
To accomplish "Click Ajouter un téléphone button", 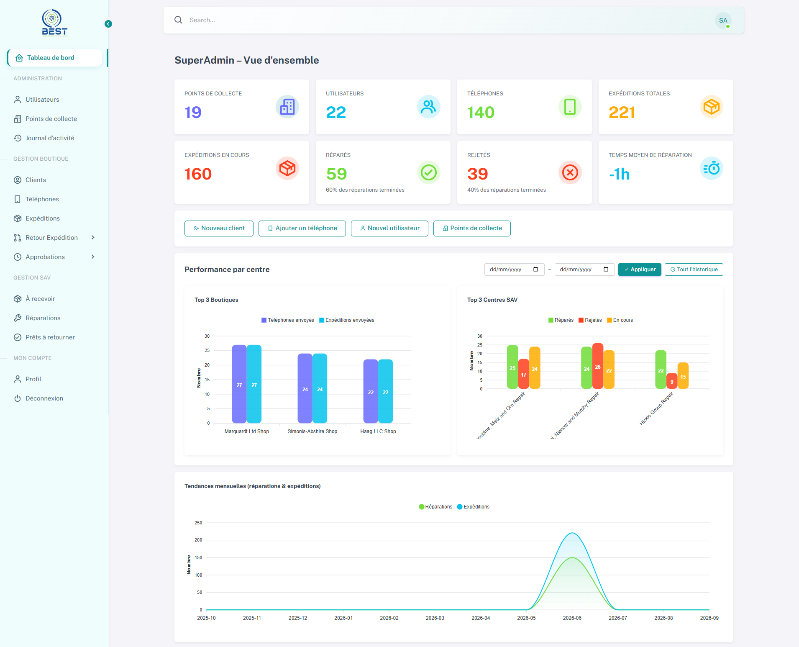I will [302, 229].
